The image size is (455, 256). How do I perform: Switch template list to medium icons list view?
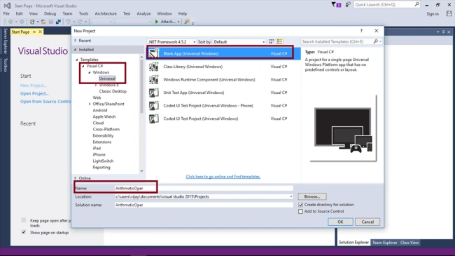coord(280,42)
